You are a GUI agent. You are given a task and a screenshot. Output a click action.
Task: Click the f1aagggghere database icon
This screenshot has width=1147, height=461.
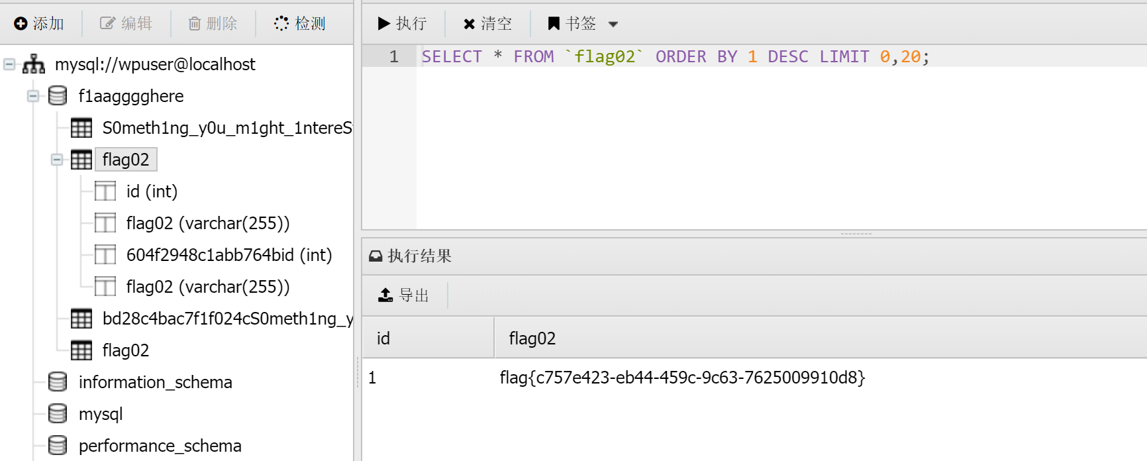coord(58,96)
